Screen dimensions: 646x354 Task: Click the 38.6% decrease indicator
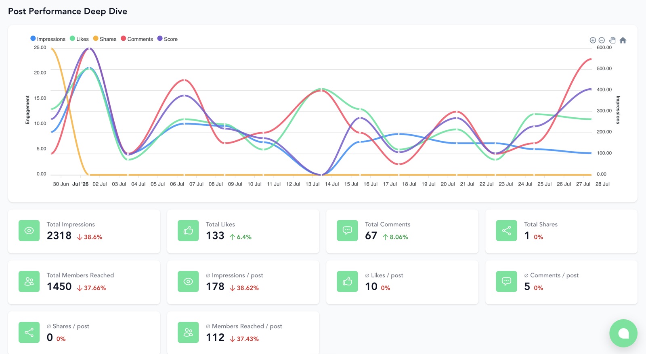(90, 237)
